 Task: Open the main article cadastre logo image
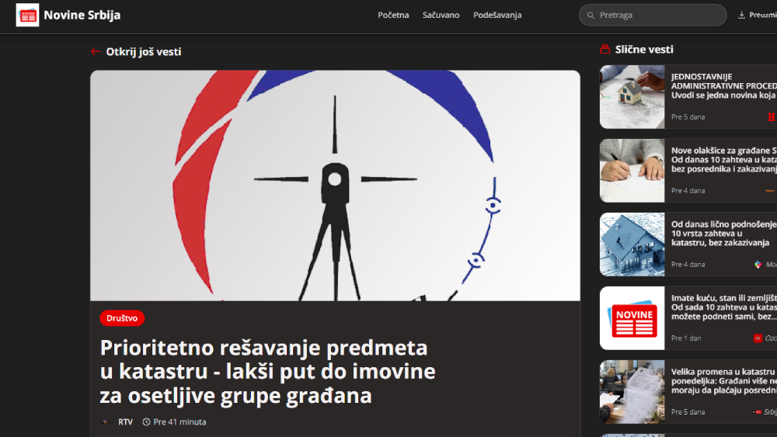335,185
